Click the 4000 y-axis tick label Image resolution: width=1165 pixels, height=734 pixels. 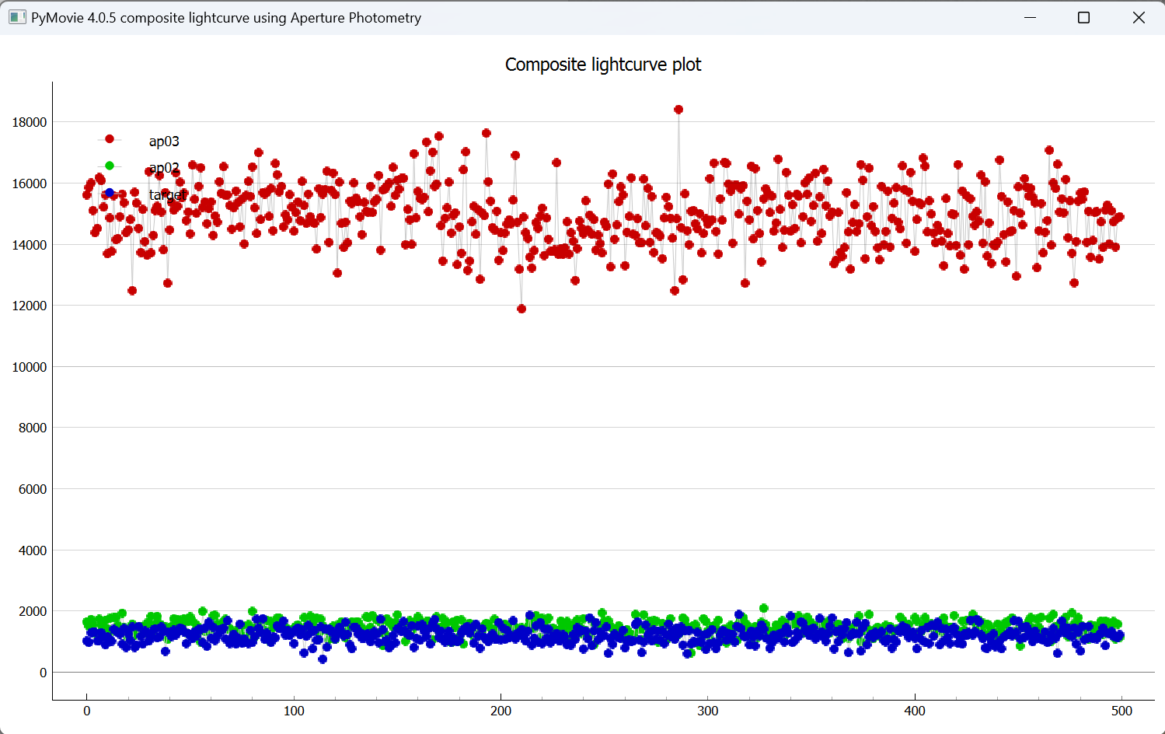click(x=33, y=550)
